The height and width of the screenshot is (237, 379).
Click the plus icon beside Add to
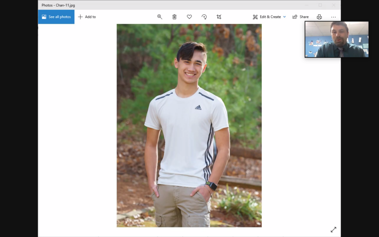[x=80, y=17]
